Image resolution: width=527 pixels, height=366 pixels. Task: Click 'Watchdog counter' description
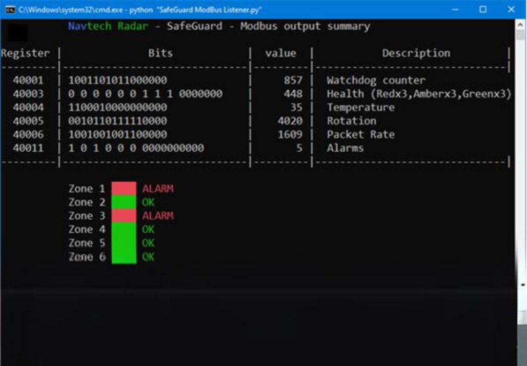pyautogui.click(x=376, y=81)
